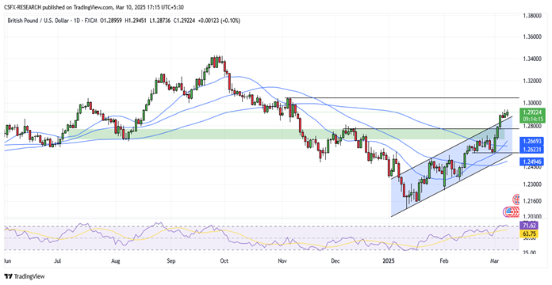Click the Sep label on time axis
Viewport: 552px width, 285px height.
click(171, 261)
